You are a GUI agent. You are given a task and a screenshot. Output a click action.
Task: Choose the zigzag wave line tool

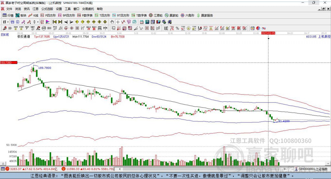coord(141,28)
